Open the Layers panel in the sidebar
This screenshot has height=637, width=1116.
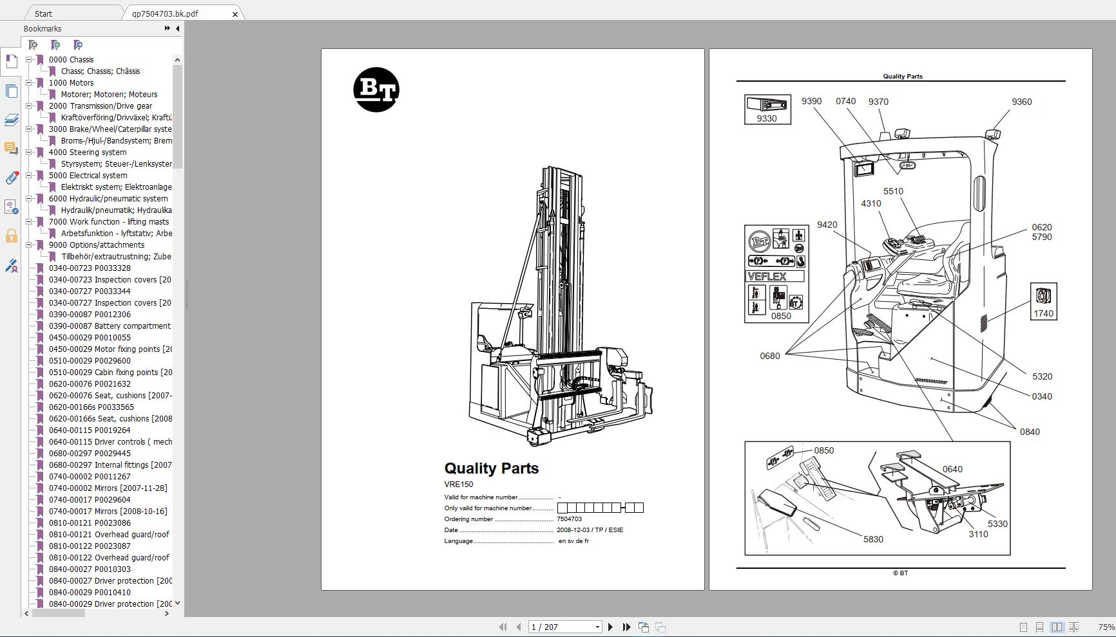point(12,120)
